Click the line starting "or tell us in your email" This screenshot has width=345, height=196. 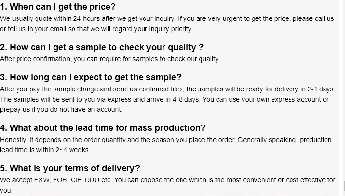click(x=96, y=29)
